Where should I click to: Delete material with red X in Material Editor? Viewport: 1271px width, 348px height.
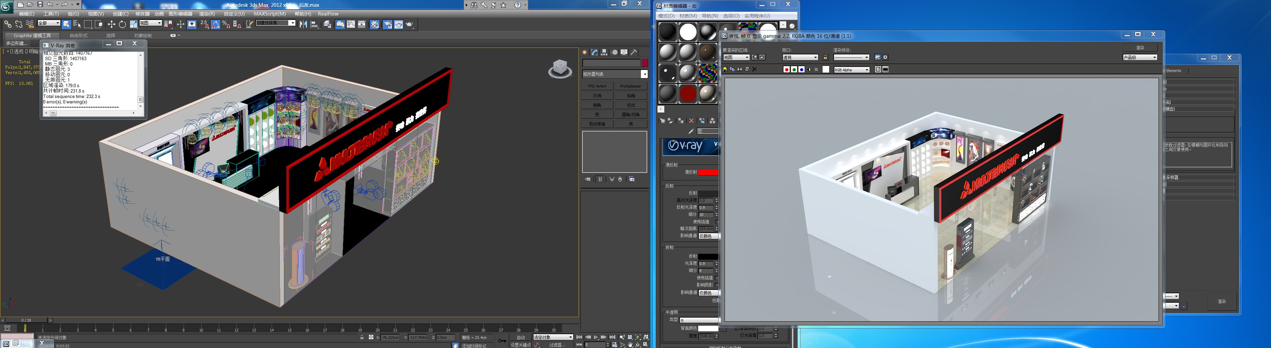[x=691, y=121]
